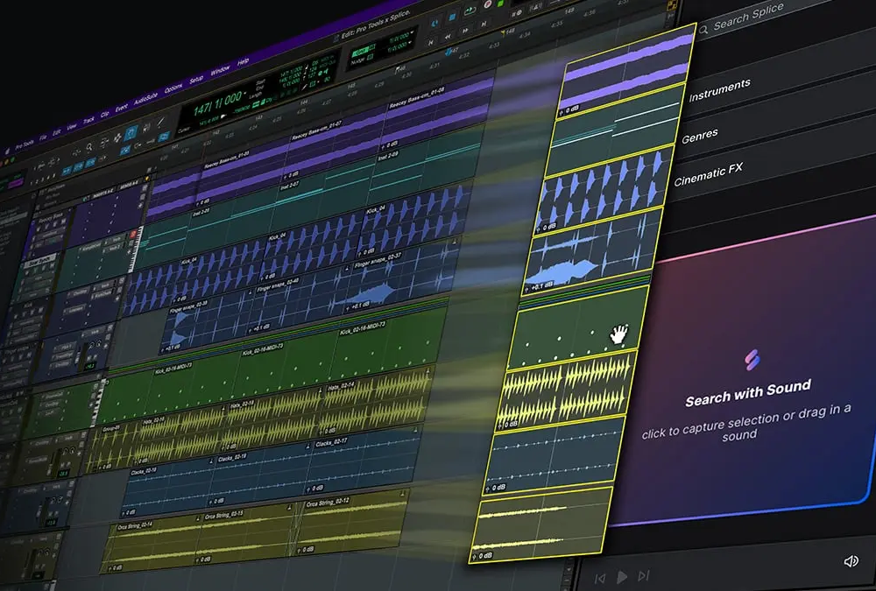Select the Scrubber speaker tool

click(x=146, y=127)
